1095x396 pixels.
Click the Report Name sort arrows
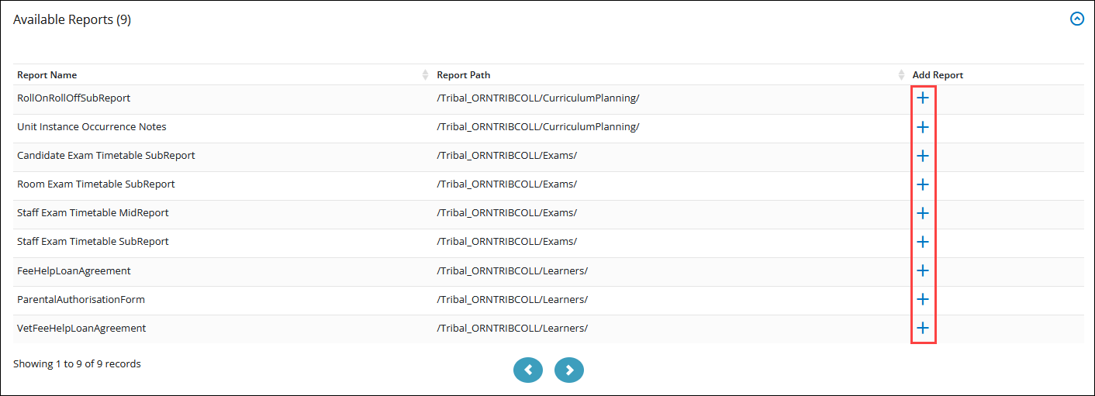pyautogui.click(x=425, y=75)
